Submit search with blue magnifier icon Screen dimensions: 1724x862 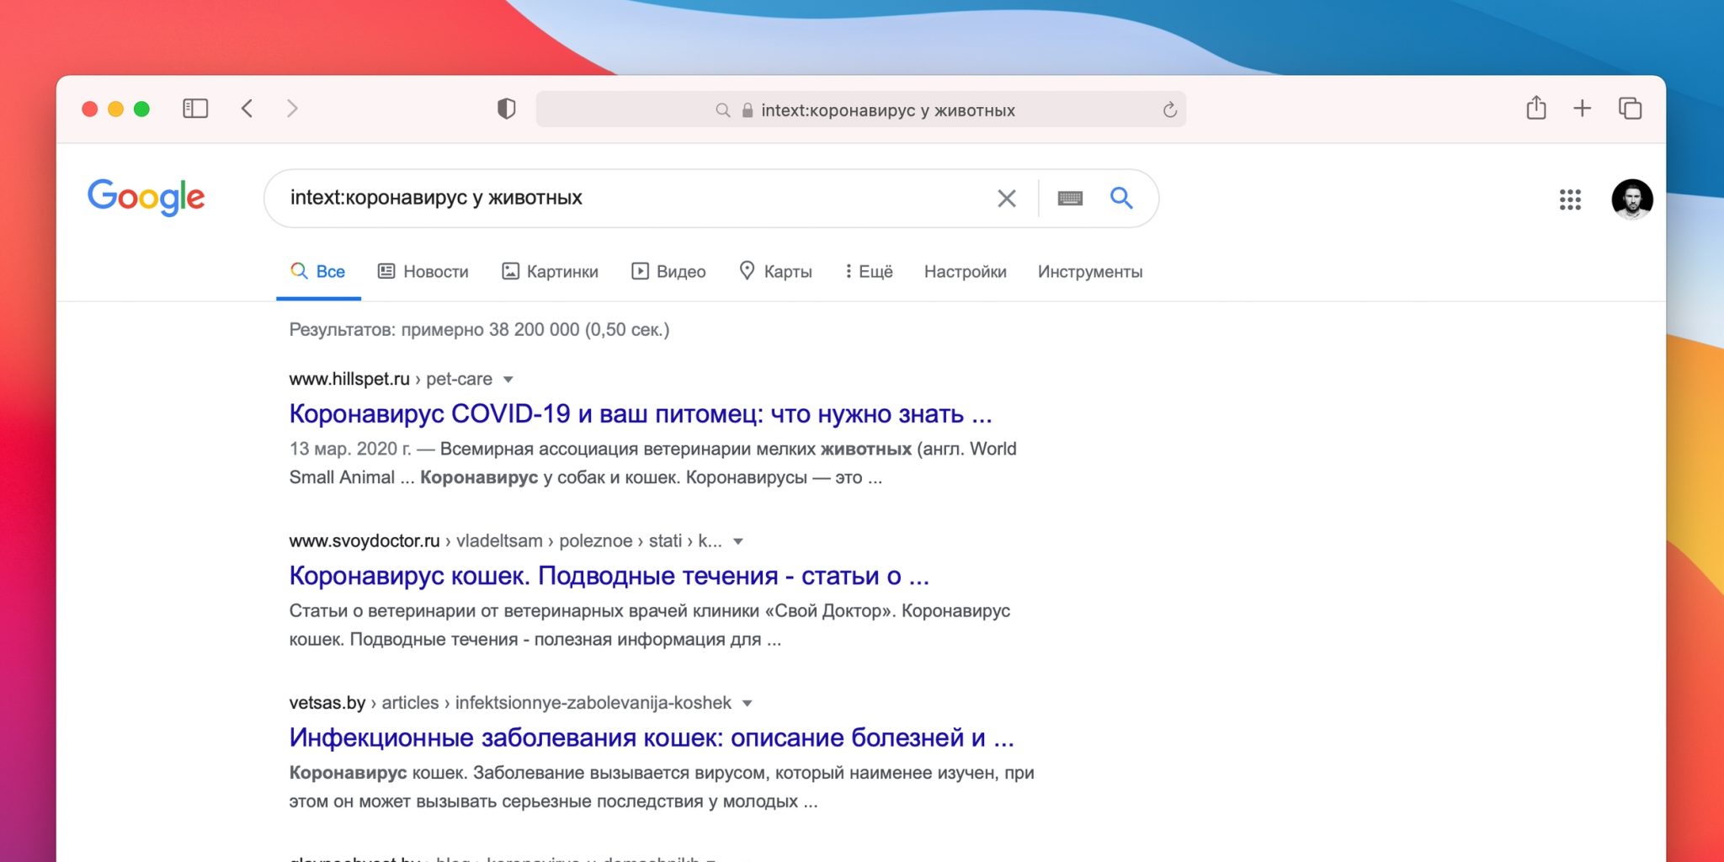click(x=1121, y=198)
